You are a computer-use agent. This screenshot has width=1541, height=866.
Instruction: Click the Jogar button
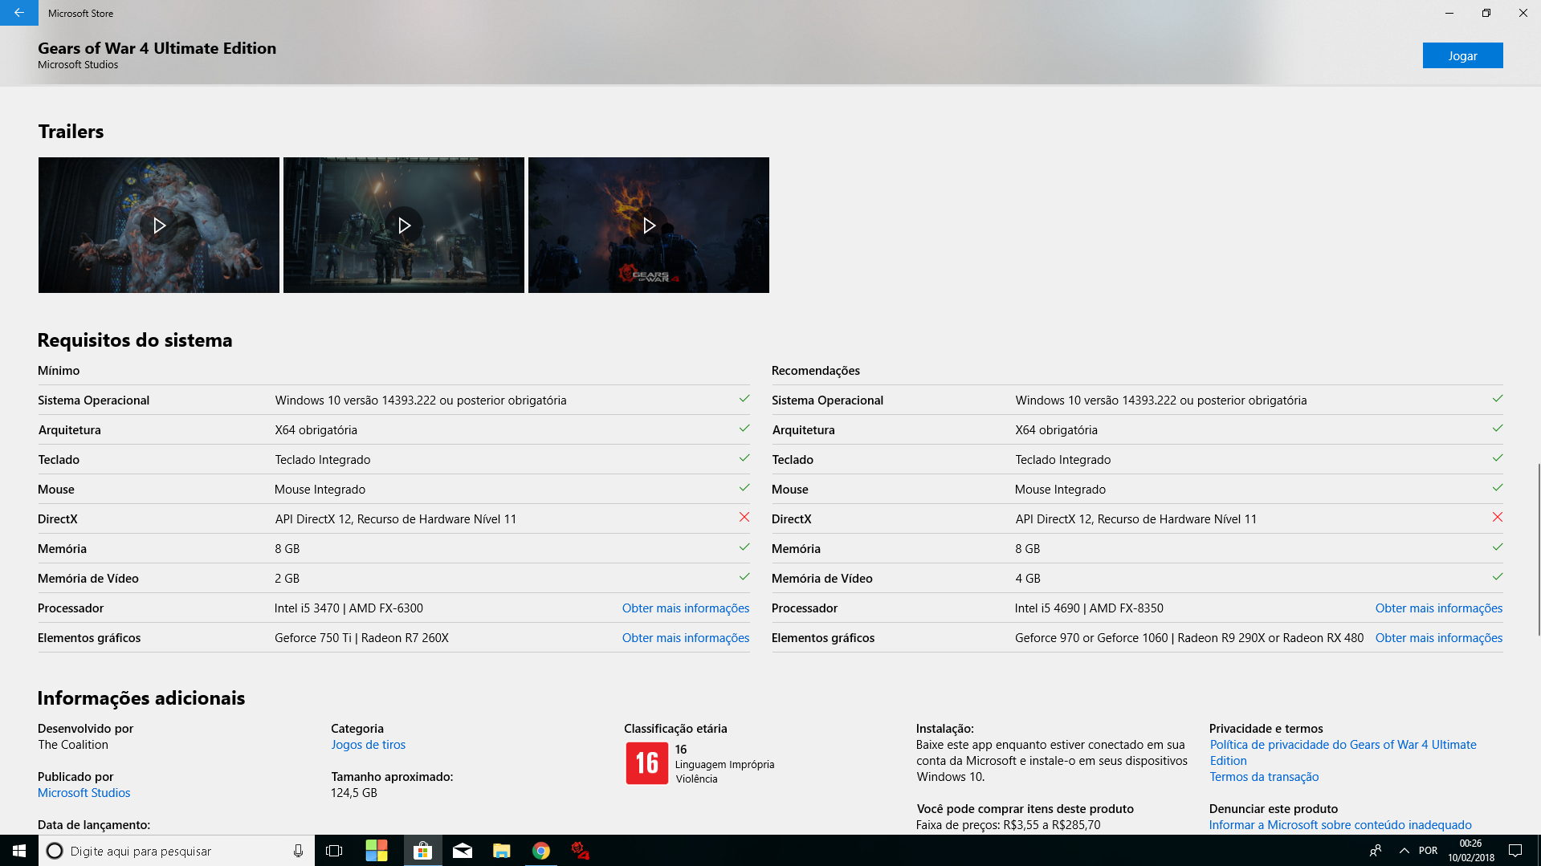click(x=1462, y=55)
